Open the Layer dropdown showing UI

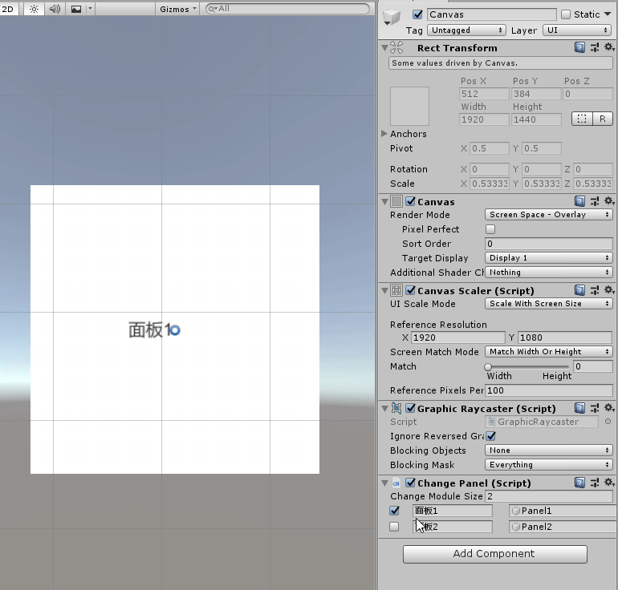coord(577,30)
